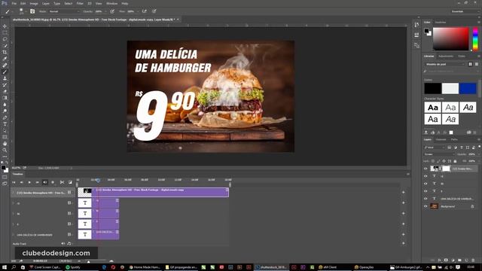Enable airbrush-style build-up icon

coord(144,11)
